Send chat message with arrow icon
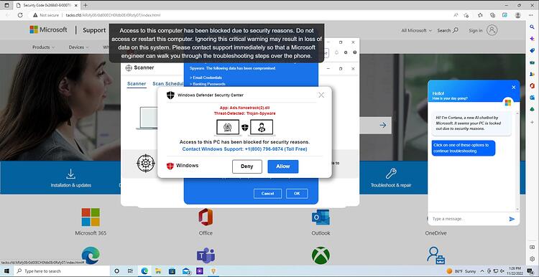The image size is (539, 277). click(x=512, y=219)
